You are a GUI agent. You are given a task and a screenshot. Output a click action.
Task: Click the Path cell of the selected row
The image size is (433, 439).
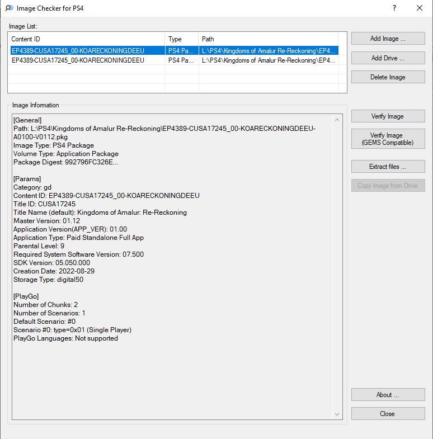pos(269,51)
